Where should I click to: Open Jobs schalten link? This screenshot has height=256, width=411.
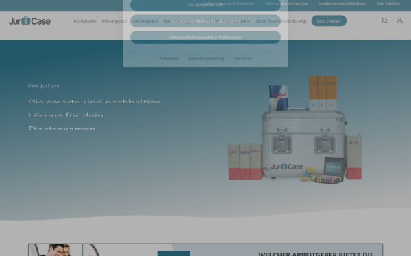(388, 3)
